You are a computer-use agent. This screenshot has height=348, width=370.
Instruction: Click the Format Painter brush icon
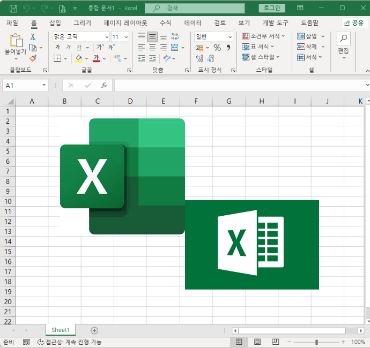coord(33,58)
